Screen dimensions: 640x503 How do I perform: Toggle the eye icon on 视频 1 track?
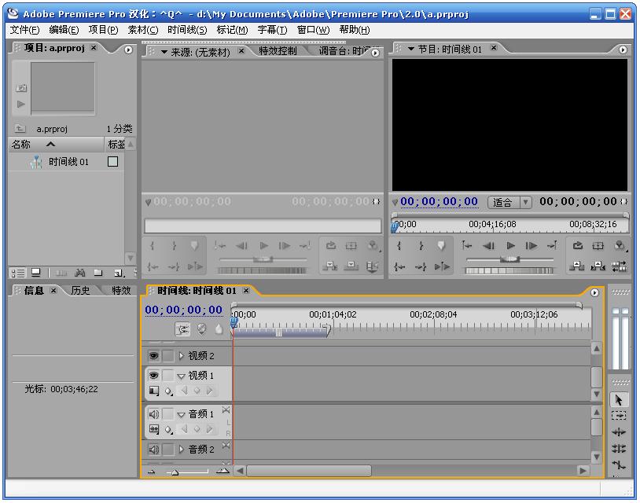[153, 373]
